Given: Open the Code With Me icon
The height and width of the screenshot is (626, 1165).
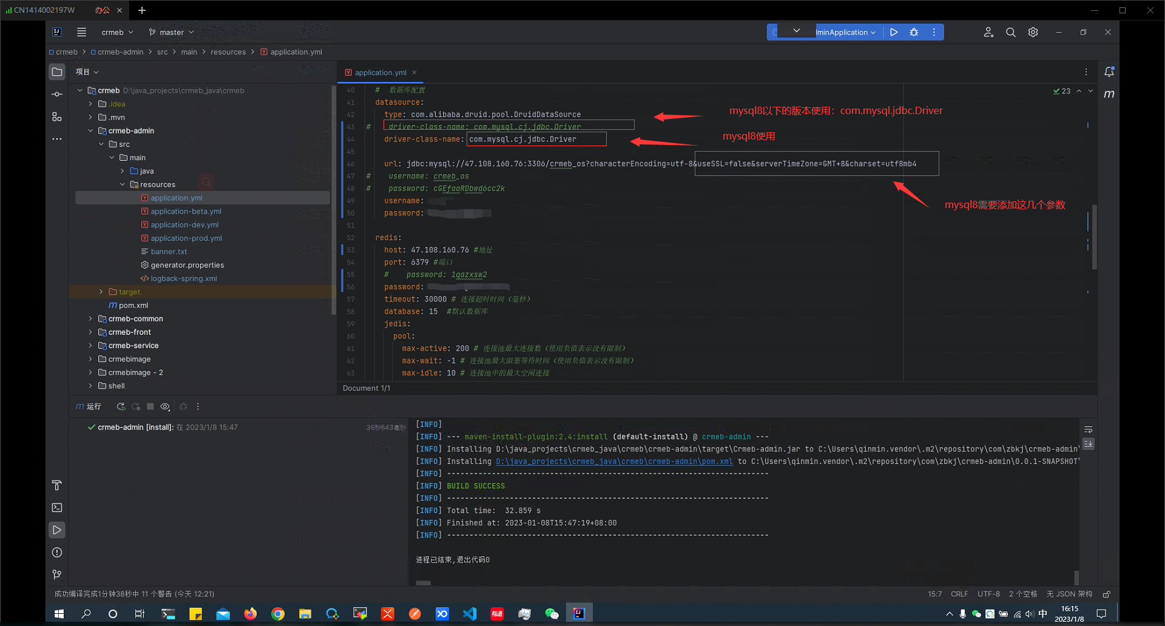Looking at the screenshot, I should point(988,32).
